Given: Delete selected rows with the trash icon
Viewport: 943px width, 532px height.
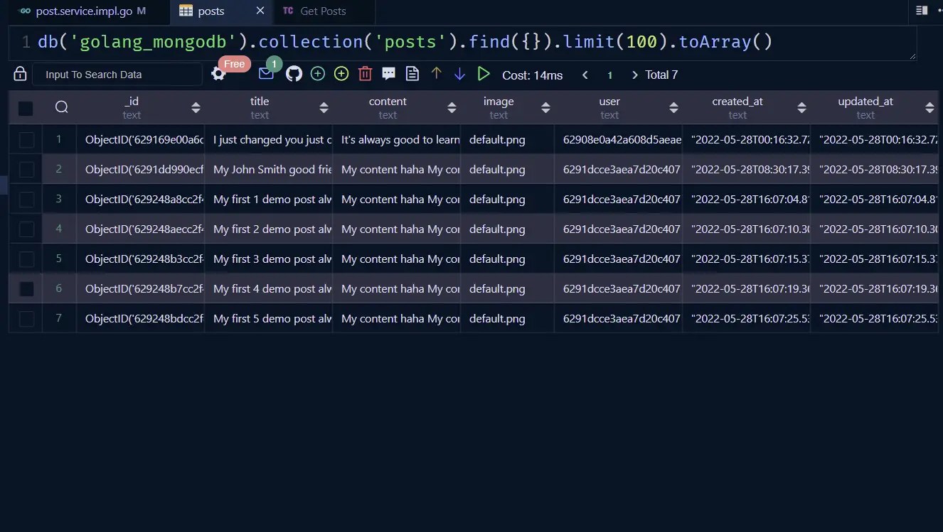Looking at the screenshot, I should (x=365, y=73).
